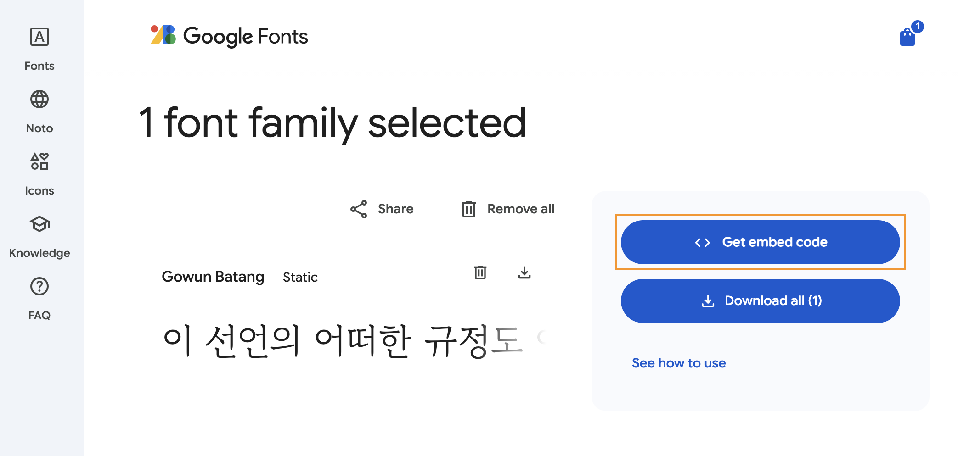
Task: Click the '1 font family selected' heading
Action: click(x=332, y=122)
